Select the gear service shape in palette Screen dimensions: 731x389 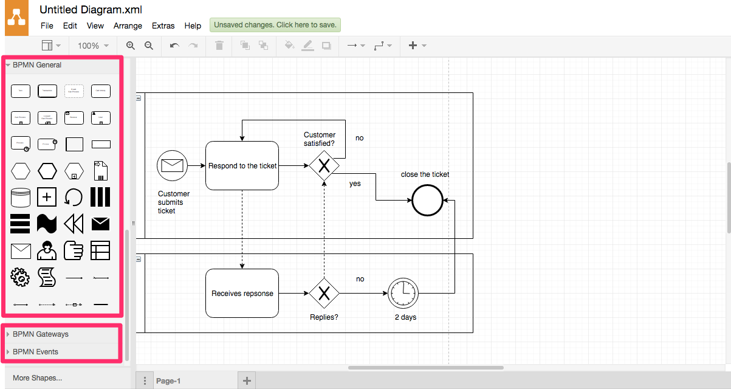pyautogui.click(x=21, y=277)
